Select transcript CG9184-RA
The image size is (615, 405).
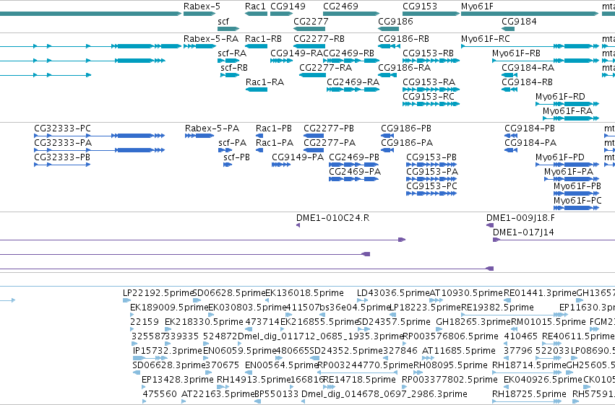[528, 68]
